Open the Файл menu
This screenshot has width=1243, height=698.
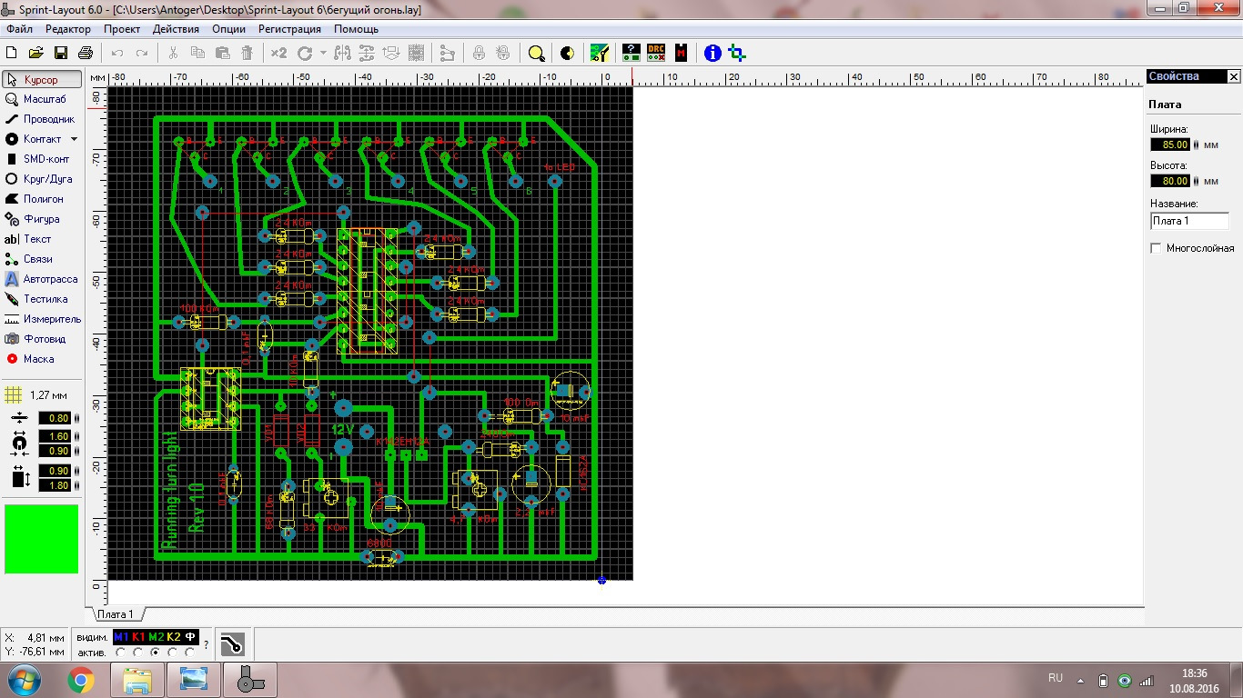click(19, 28)
